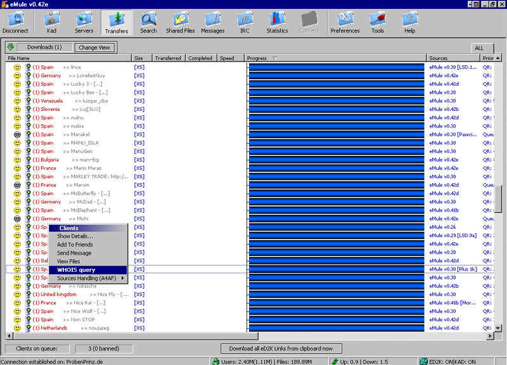Screen dimensions: 507x365
Task: Select the Transfers toolbar icon
Action: pyautogui.click(x=117, y=22)
